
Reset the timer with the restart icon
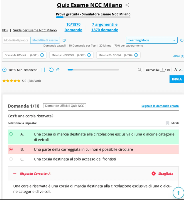pos(51,70)
